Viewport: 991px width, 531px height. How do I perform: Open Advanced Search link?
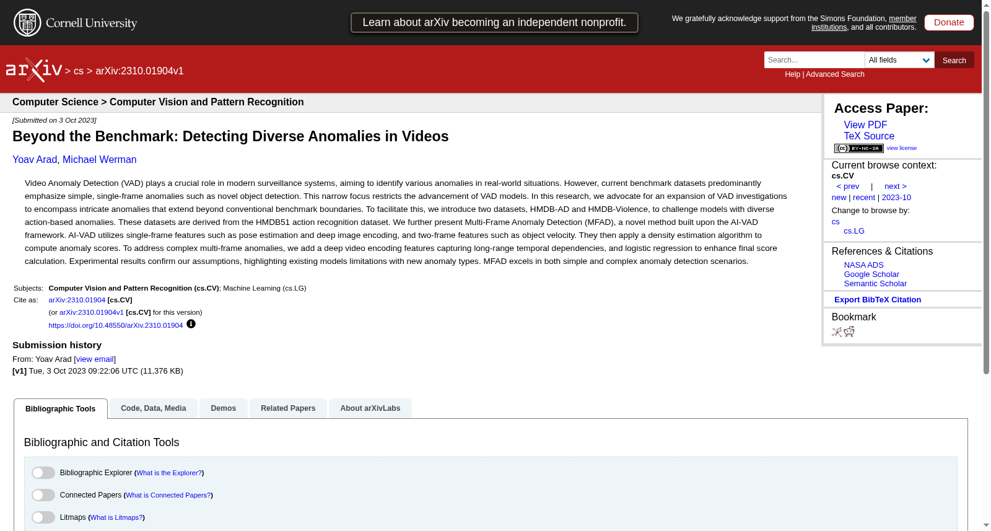(x=835, y=74)
